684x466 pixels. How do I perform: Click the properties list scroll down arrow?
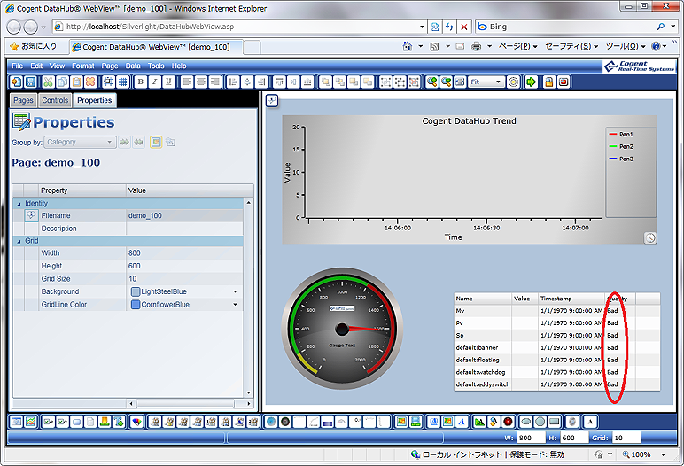pos(249,393)
